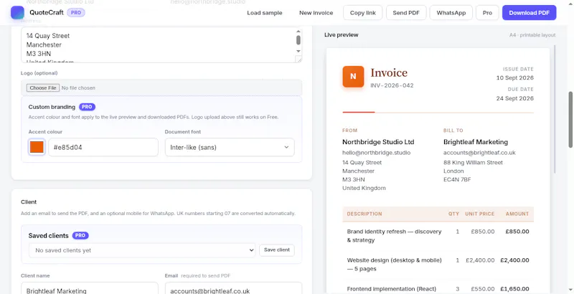The height and width of the screenshot is (294, 574).
Task: Click due date 24 Sept 2026
Action: point(514,98)
